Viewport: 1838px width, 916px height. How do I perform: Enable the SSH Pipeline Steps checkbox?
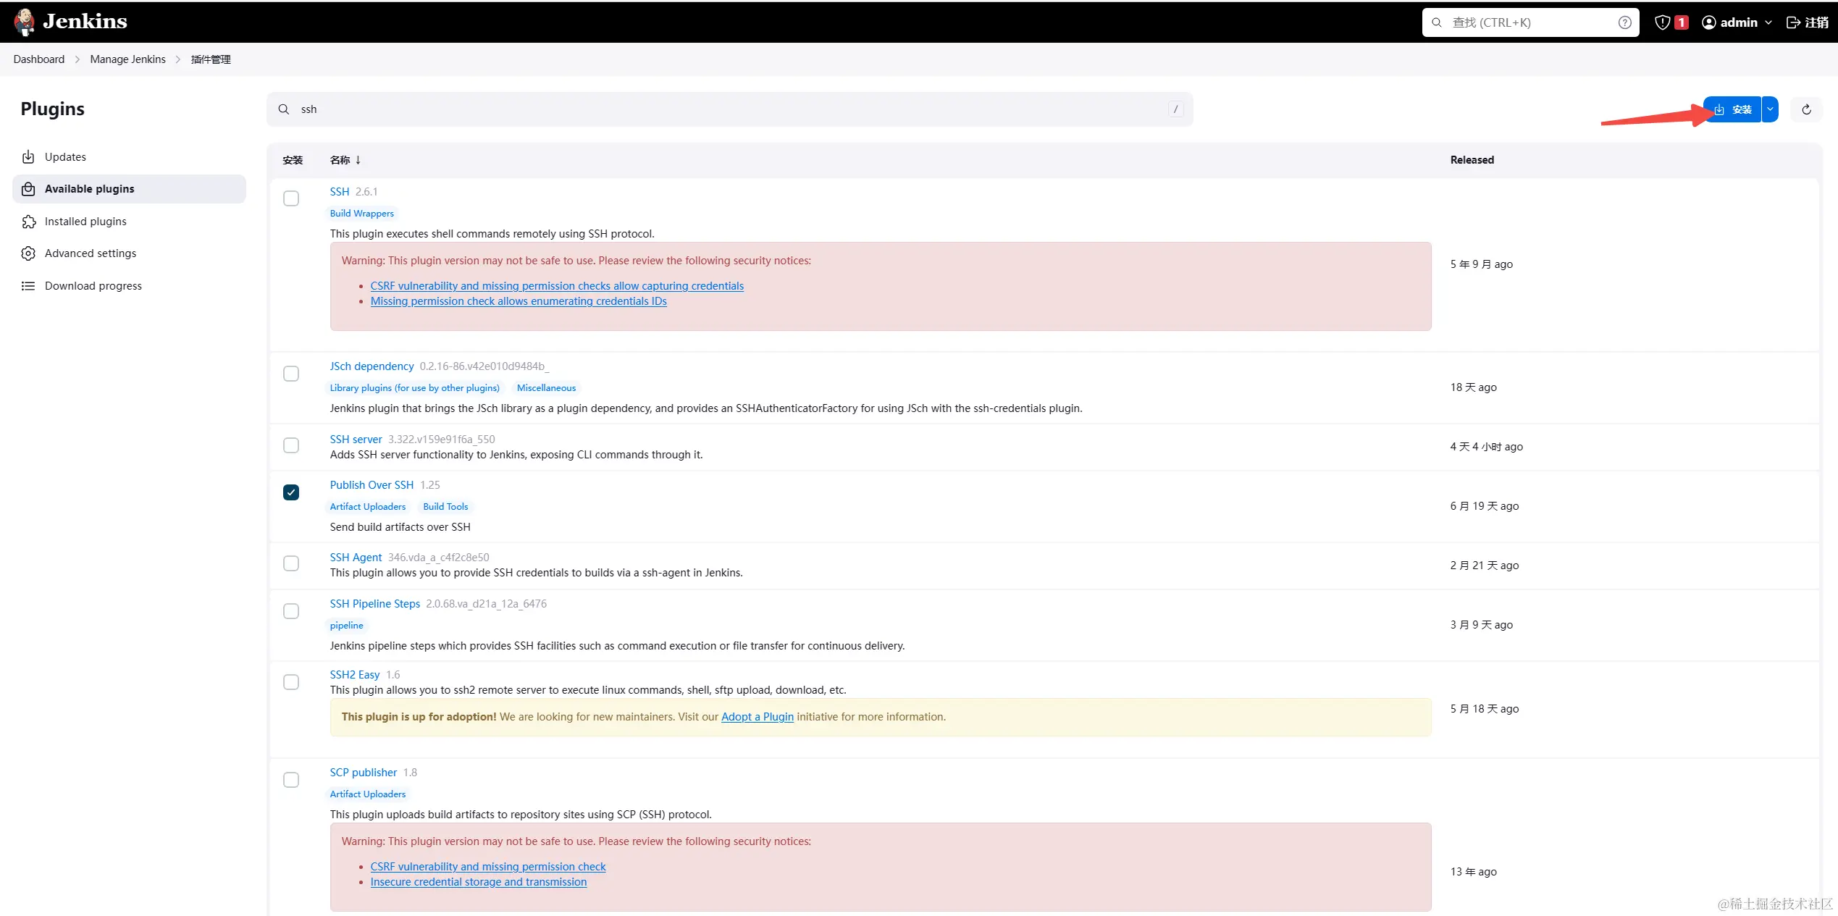[x=291, y=611]
